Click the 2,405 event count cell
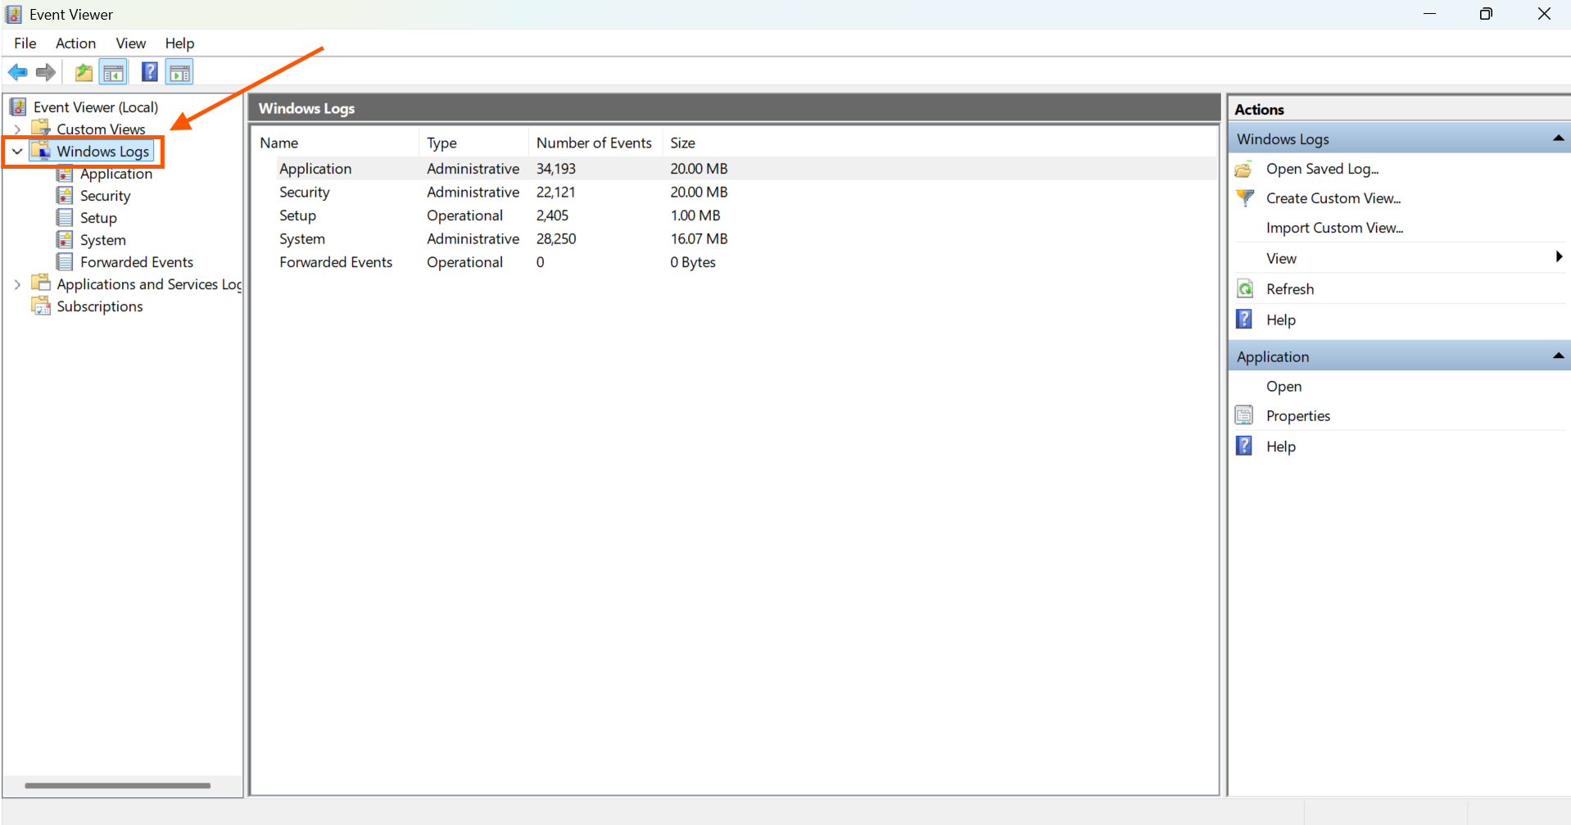Screen dimensions: 1571x825 pos(552,215)
